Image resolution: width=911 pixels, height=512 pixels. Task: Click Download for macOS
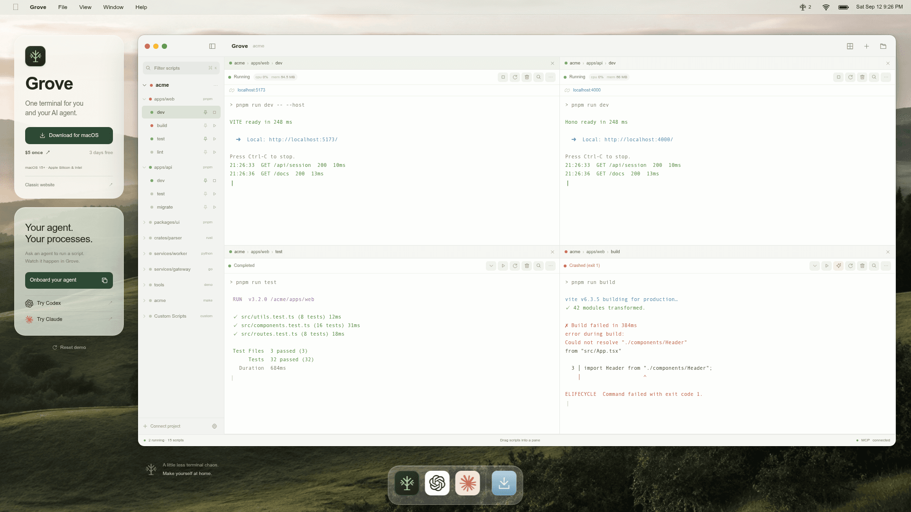pos(69,136)
